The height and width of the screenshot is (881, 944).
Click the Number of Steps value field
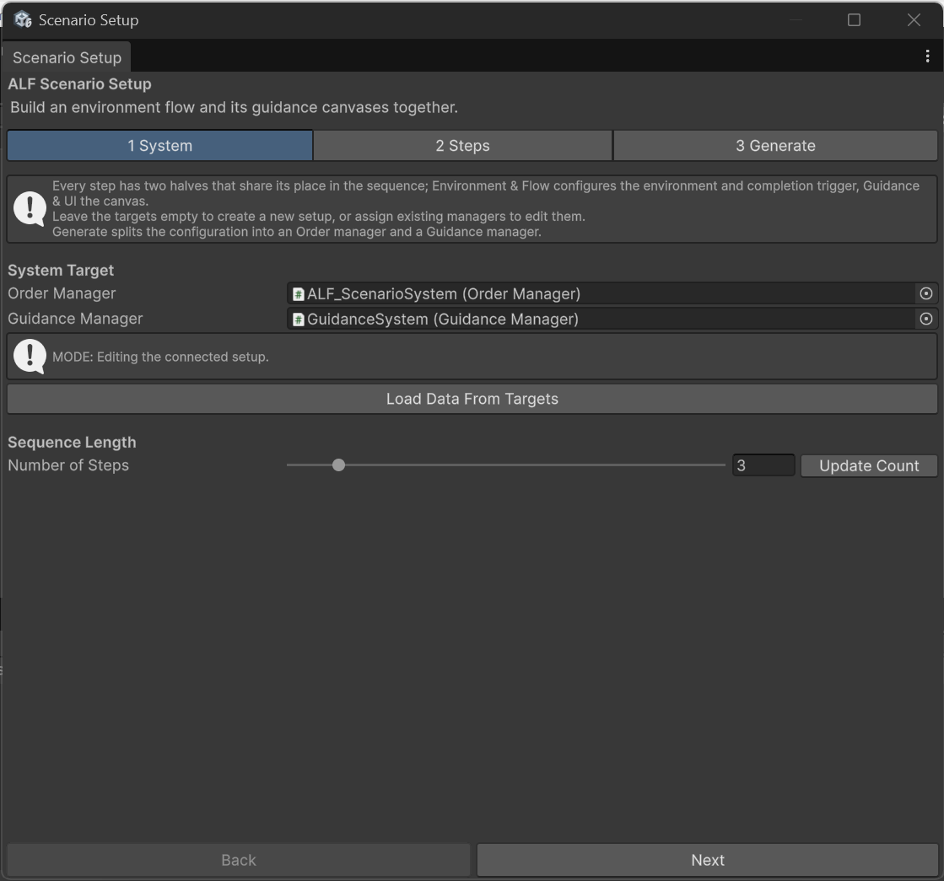(x=763, y=465)
